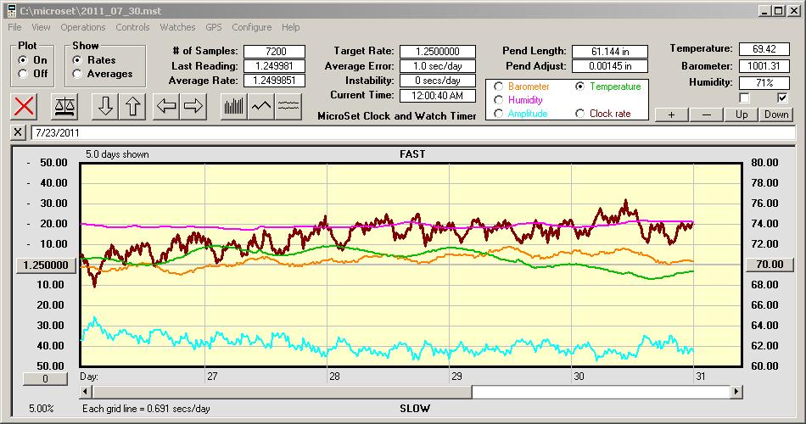The image size is (806, 424).
Task: Click the Up button
Action: pyautogui.click(x=742, y=114)
